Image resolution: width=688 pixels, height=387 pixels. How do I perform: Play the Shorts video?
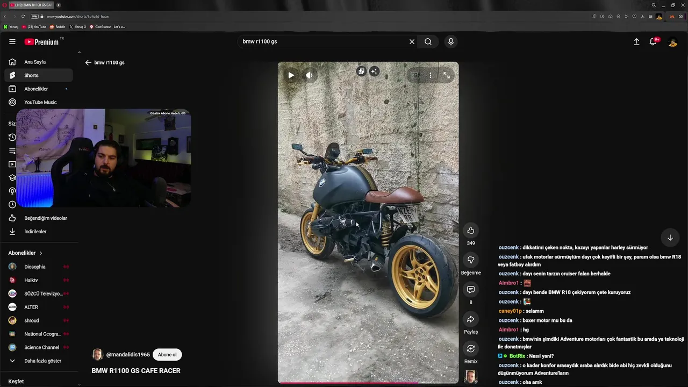tap(291, 75)
